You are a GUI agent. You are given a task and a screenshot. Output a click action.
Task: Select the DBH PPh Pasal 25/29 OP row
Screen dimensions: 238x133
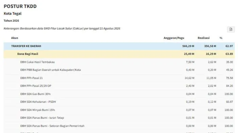coord(119,86)
